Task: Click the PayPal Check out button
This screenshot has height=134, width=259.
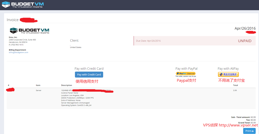Action: click(186, 74)
